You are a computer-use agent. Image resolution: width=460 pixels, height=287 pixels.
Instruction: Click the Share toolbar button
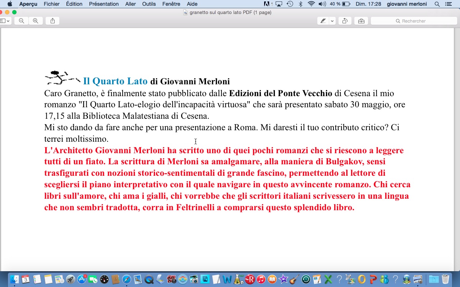(53, 21)
